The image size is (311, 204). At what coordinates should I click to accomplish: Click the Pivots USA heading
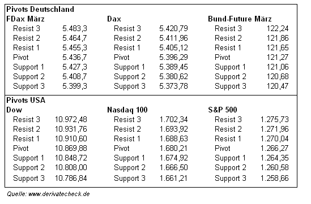coord(26,101)
